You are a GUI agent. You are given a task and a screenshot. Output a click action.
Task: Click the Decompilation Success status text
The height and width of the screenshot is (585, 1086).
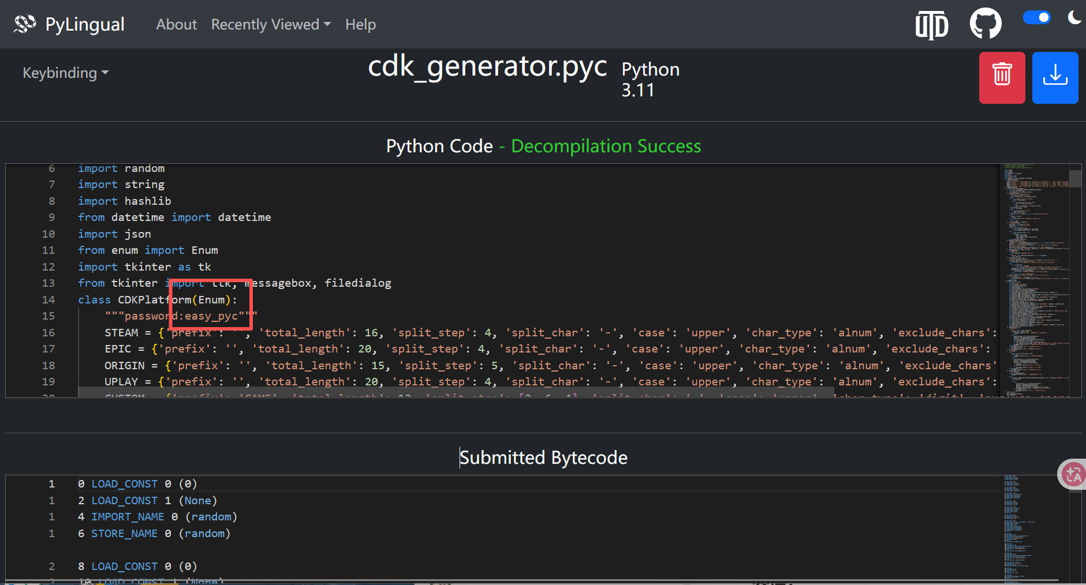point(606,146)
